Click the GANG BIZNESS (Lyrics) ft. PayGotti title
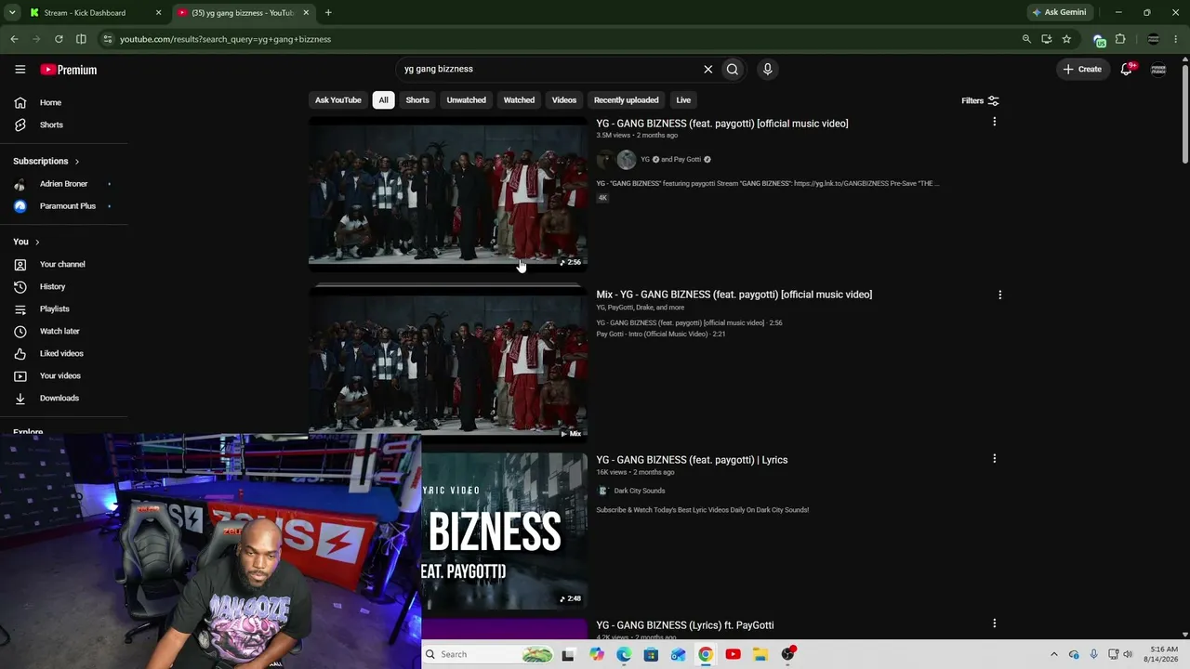Screen dimensions: 1190x669 pos(685,625)
